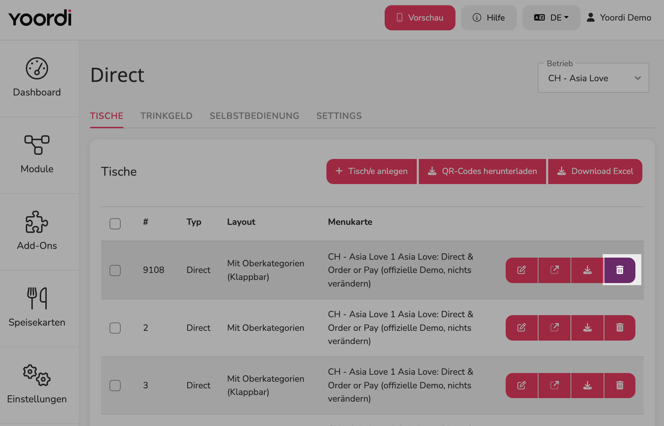Screen dimensions: 664x426
Task: Click QR-Codes herunterladen button
Action: click(482, 172)
